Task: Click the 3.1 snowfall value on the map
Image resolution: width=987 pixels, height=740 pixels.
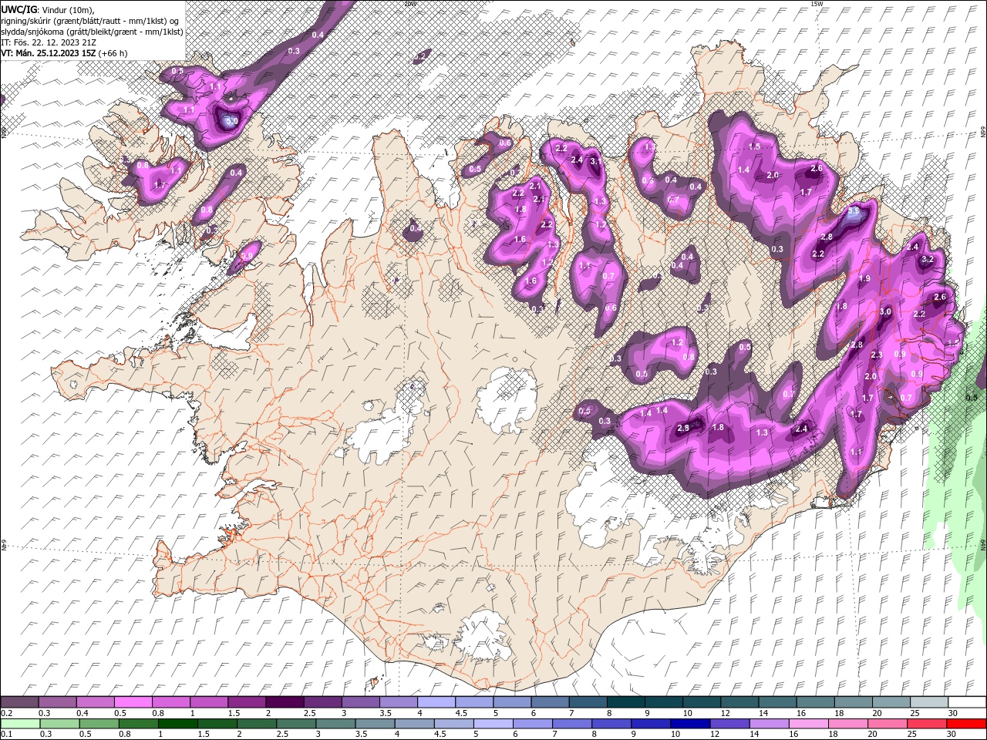Action: click(x=595, y=162)
